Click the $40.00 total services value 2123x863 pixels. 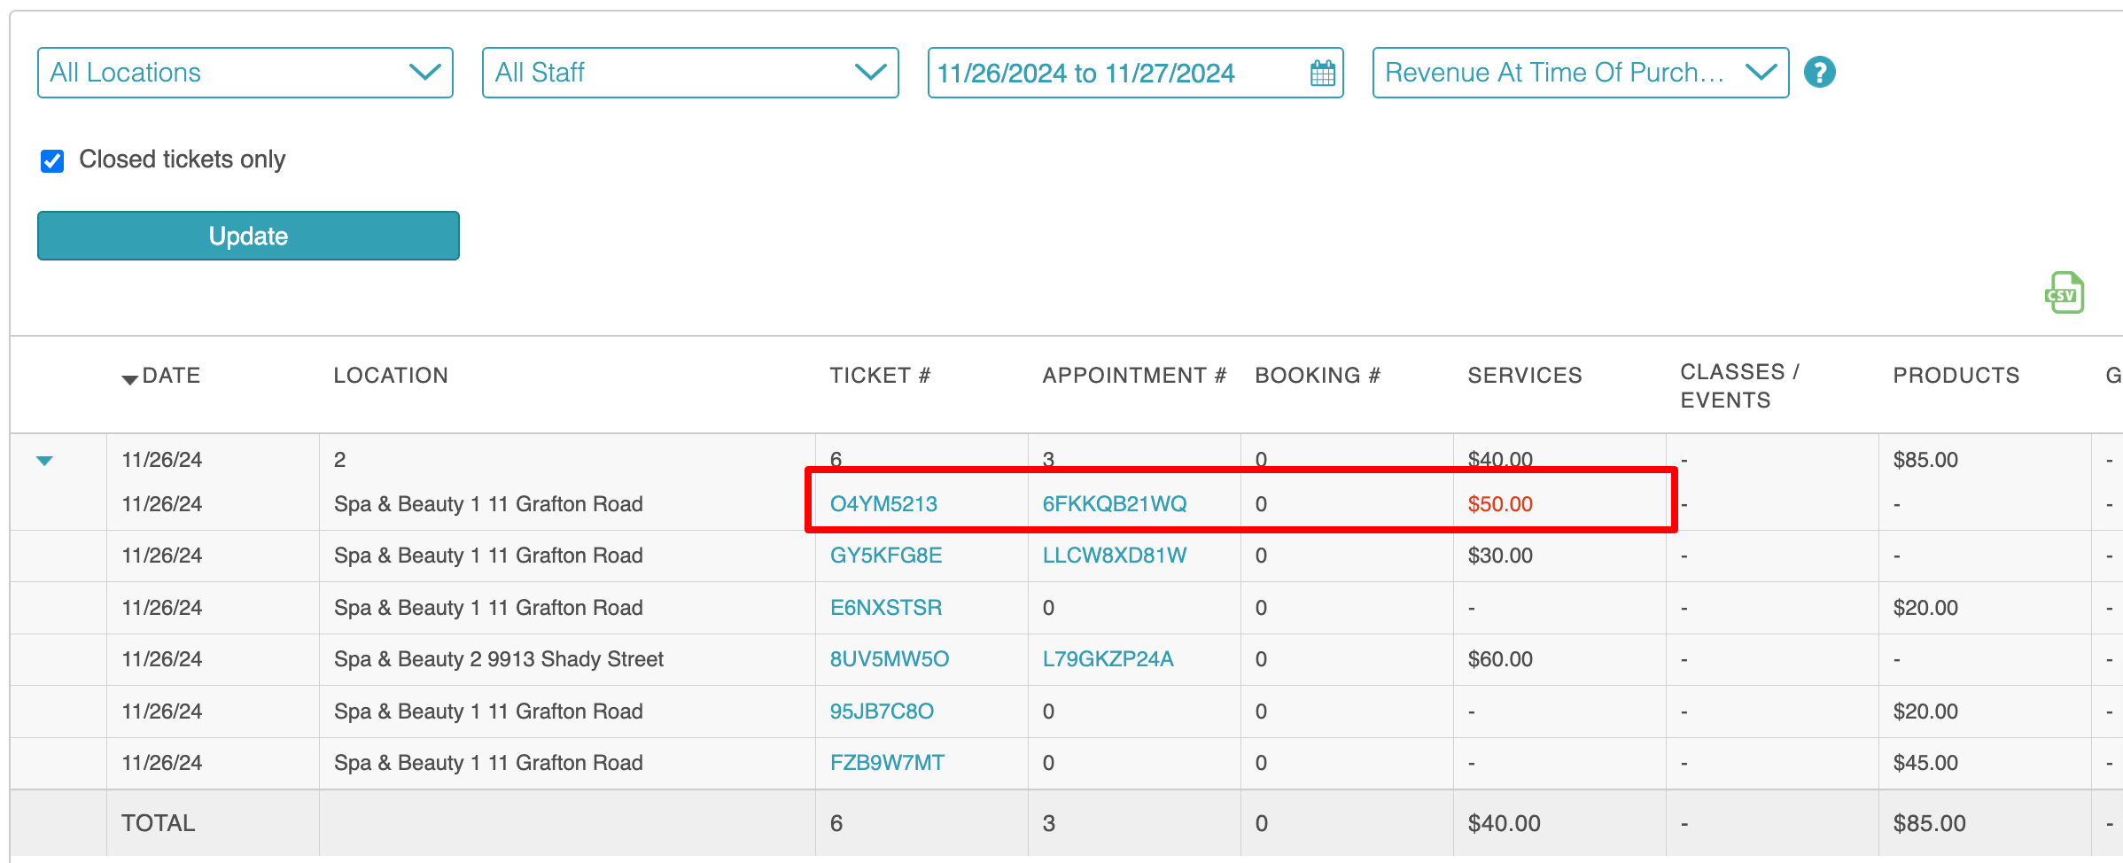1504,823
